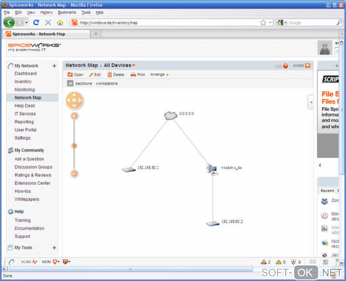This screenshot has width=346, height=281.
Task: Center the map with the home pan icon
Action: pyautogui.click(x=74, y=100)
